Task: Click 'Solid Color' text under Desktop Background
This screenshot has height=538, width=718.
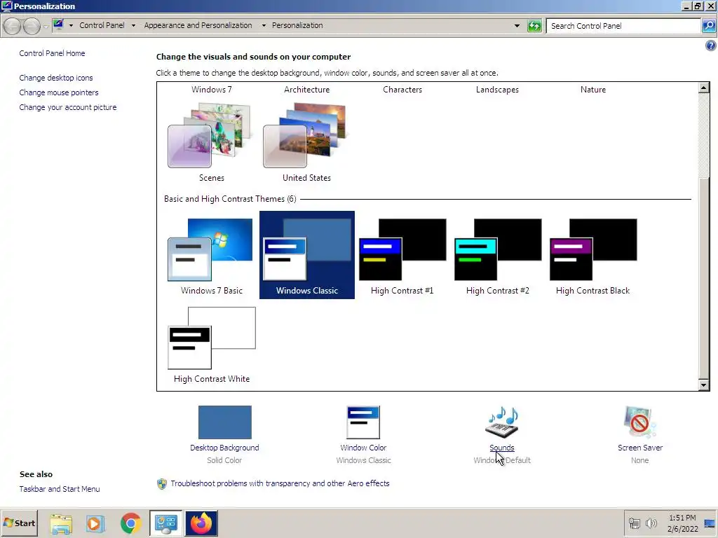Action: coord(224,460)
